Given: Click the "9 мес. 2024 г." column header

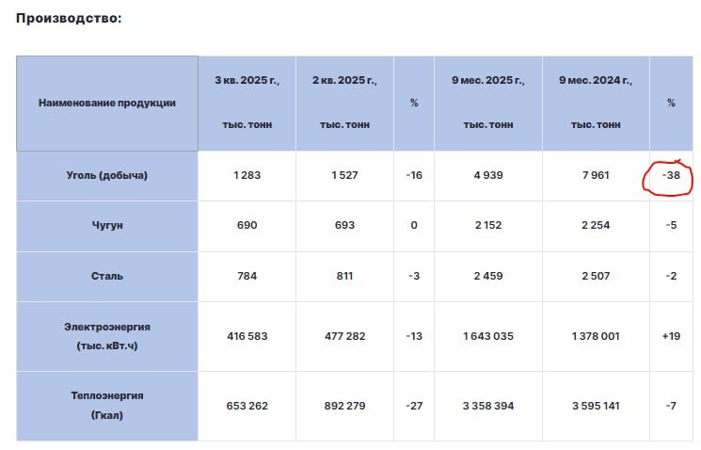Looking at the screenshot, I should (596, 104).
